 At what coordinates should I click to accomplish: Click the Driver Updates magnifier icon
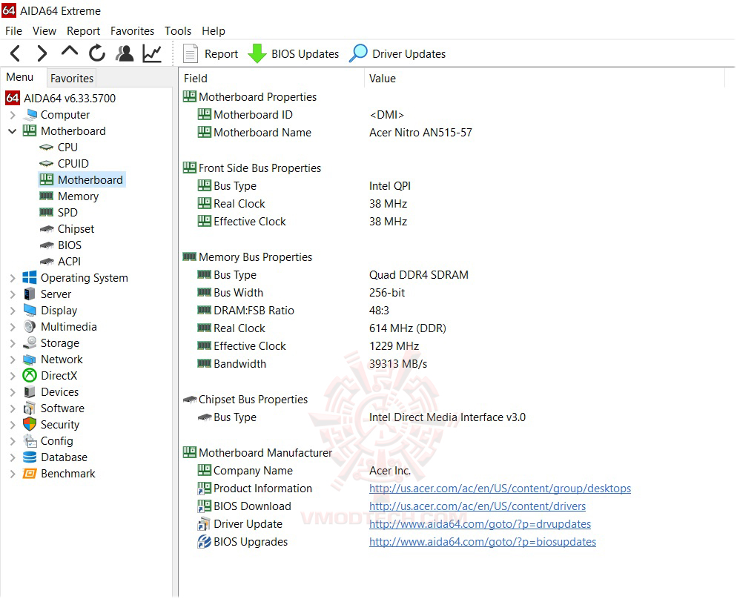click(x=358, y=53)
